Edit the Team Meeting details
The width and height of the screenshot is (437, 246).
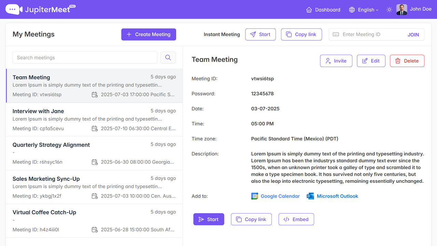[x=371, y=61]
